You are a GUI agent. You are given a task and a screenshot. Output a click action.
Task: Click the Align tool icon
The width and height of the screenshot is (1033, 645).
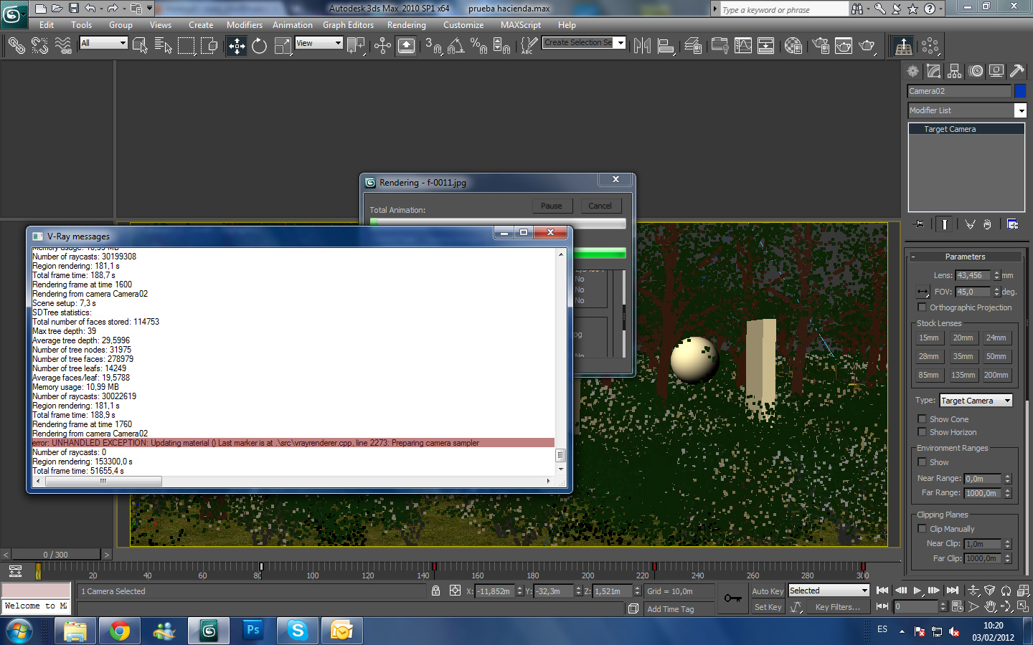(x=666, y=46)
